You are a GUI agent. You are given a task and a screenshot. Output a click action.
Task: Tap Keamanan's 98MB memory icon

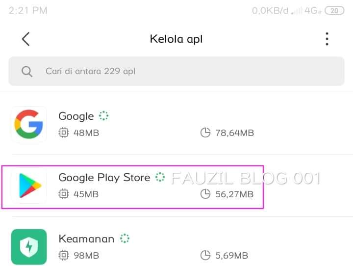point(63,255)
